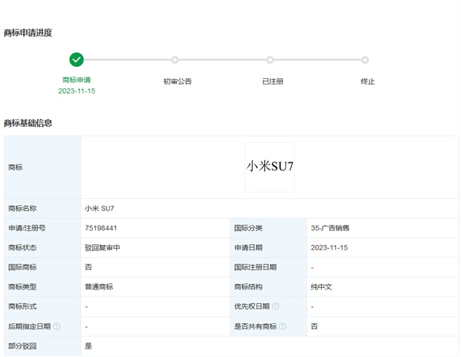Select the status value 驳回复审中

tap(102, 248)
